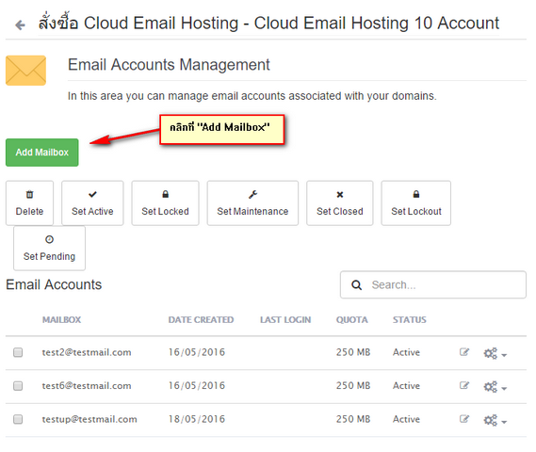Tick the checkbox for test2@testmail.com

pos(18,352)
